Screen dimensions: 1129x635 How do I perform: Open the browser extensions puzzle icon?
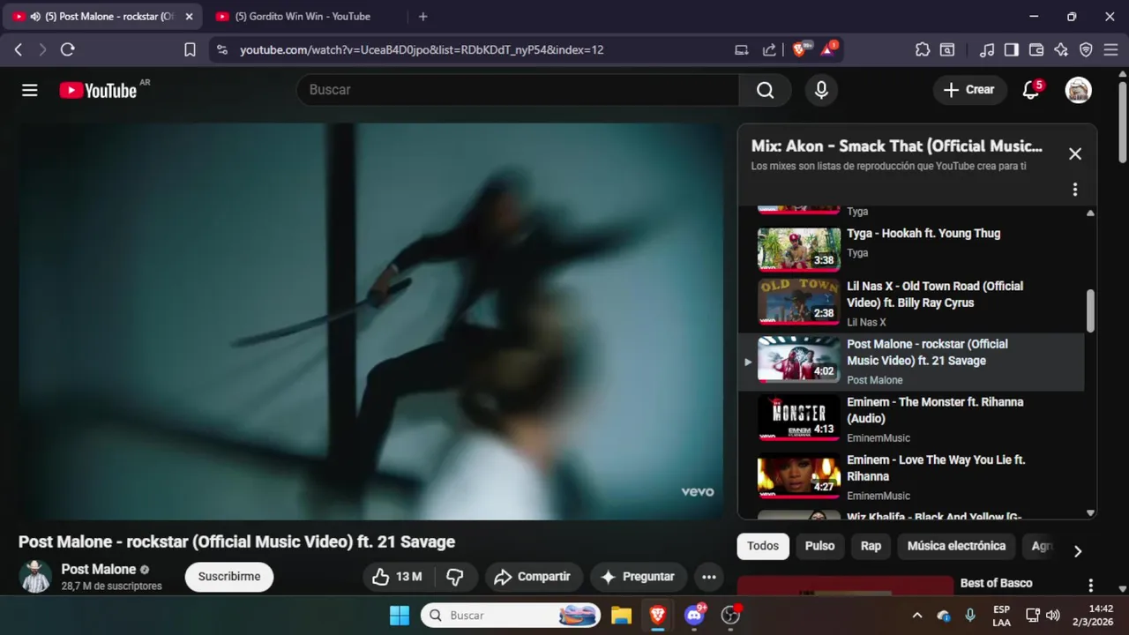coord(923,50)
